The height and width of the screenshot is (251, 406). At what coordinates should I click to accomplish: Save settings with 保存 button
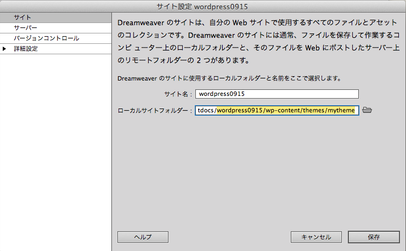(x=374, y=237)
